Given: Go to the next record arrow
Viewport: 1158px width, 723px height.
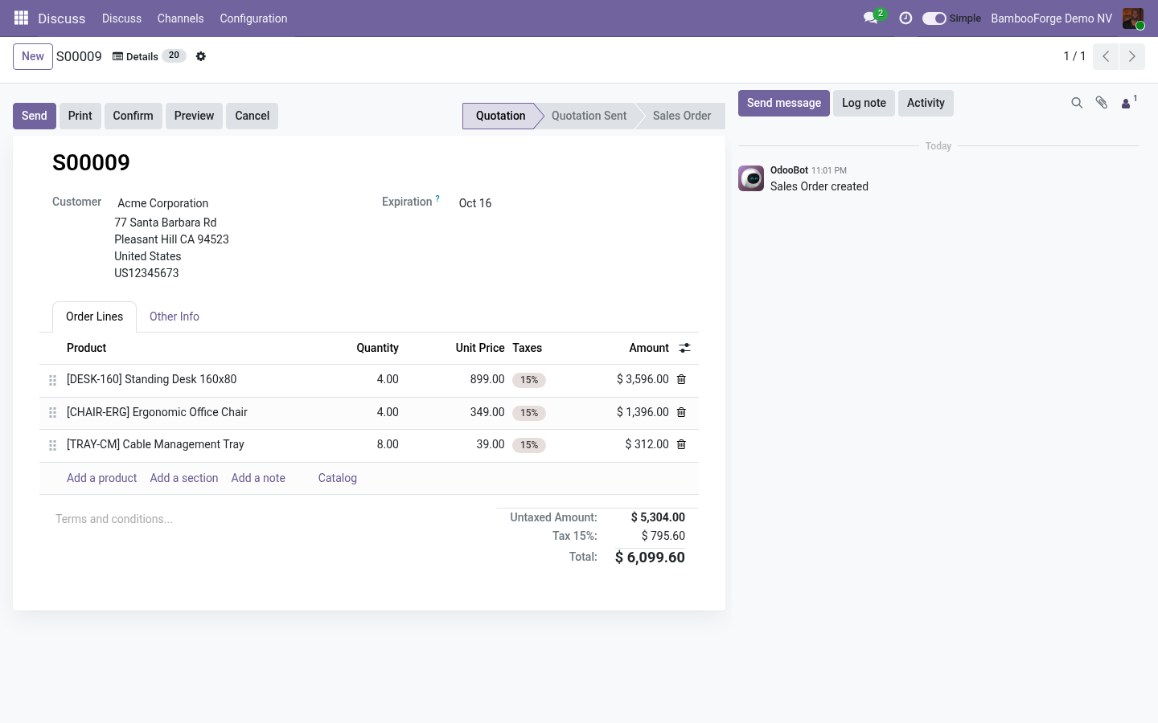Looking at the screenshot, I should click(1132, 56).
